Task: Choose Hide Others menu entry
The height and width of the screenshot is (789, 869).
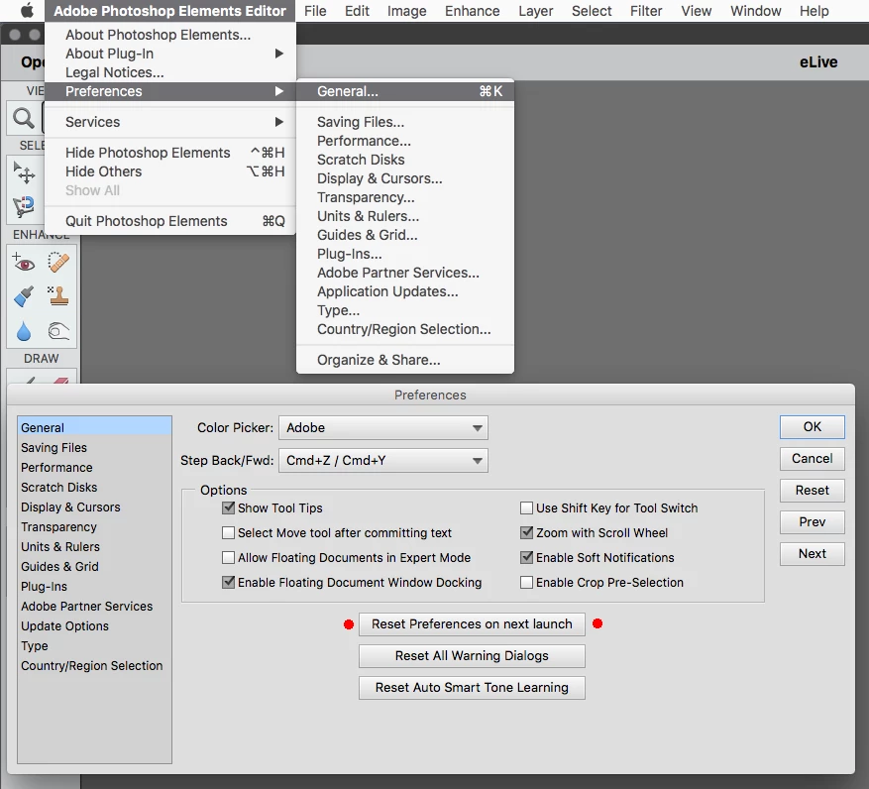Action: click(x=170, y=171)
